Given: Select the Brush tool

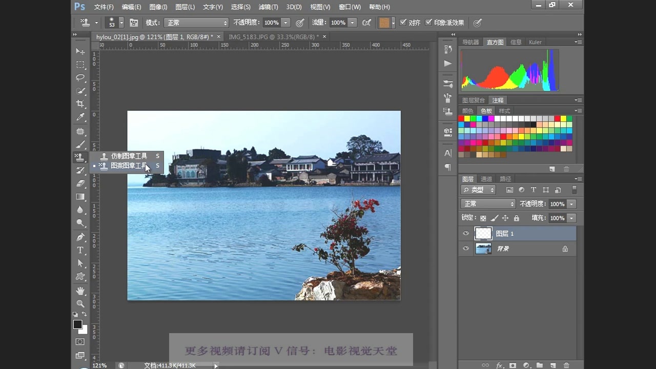Looking at the screenshot, I should click(x=80, y=145).
